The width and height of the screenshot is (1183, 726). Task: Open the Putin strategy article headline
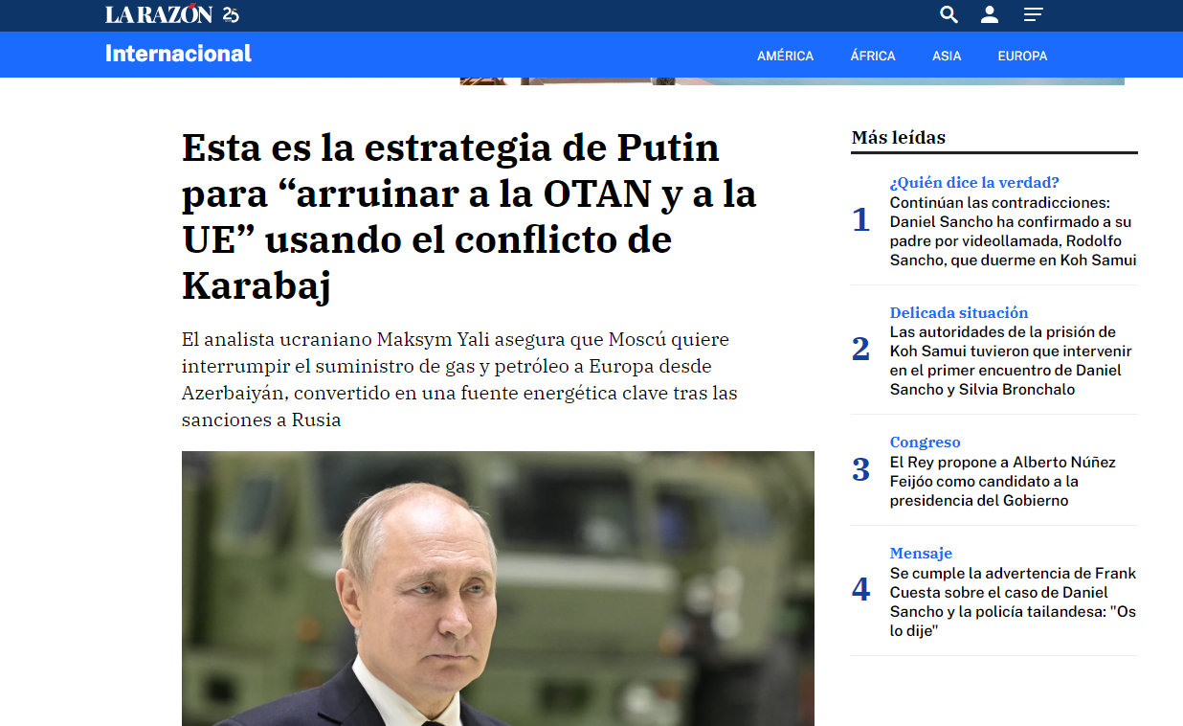469,216
